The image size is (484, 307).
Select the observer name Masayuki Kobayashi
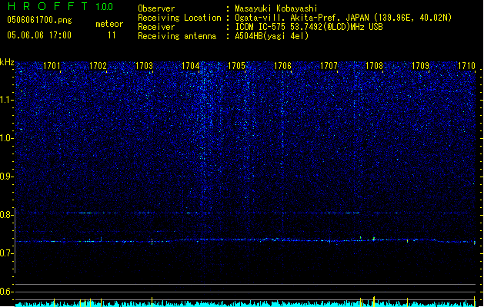coord(276,8)
